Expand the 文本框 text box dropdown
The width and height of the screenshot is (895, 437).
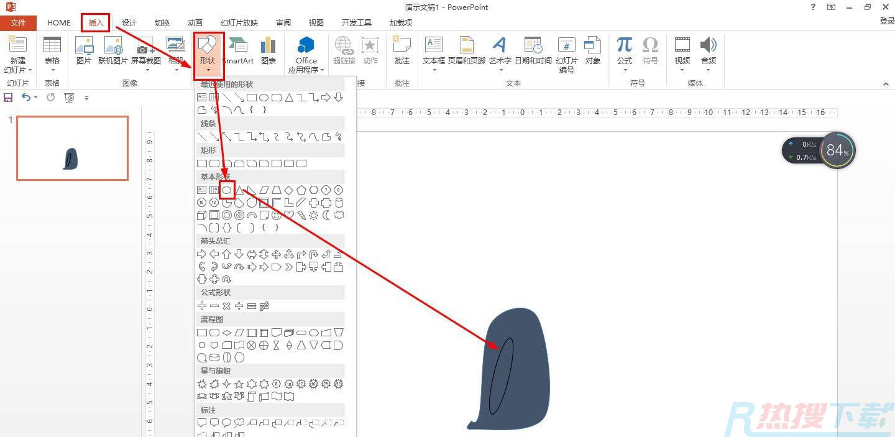pyautogui.click(x=434, y=69)
